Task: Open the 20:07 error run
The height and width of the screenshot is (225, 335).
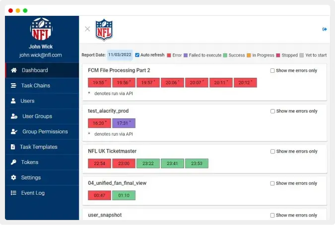Action: [x=197, y=83]
